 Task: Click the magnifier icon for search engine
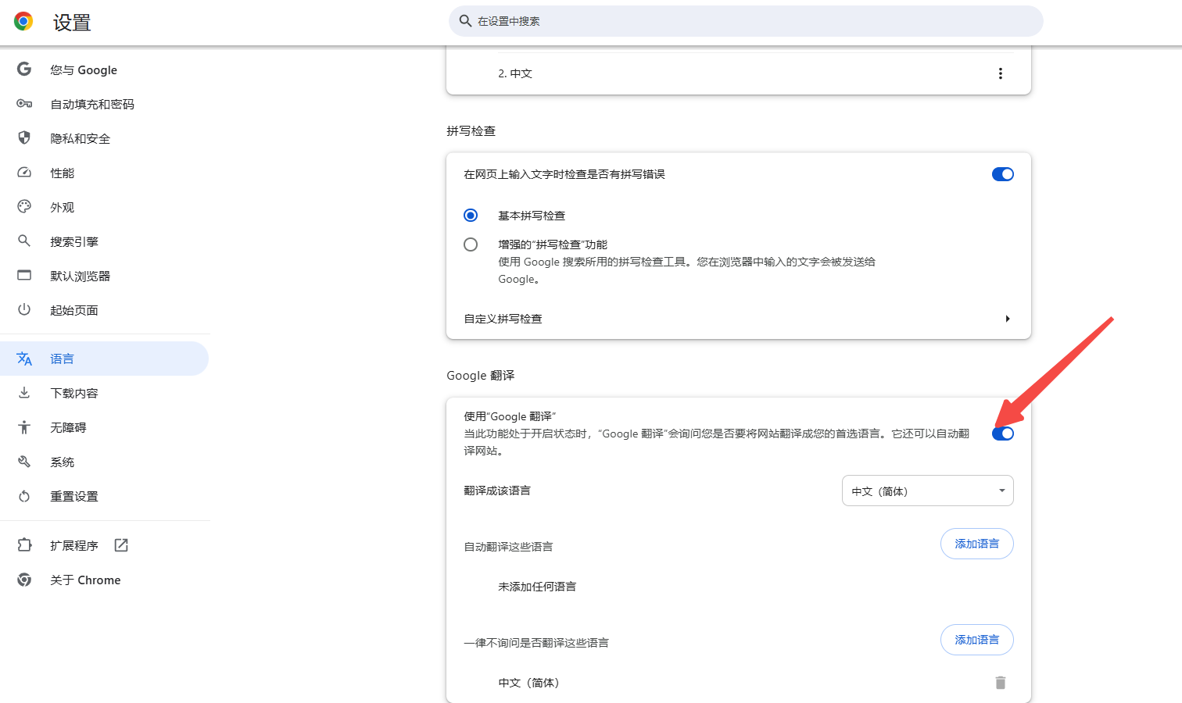coord(24,241)
